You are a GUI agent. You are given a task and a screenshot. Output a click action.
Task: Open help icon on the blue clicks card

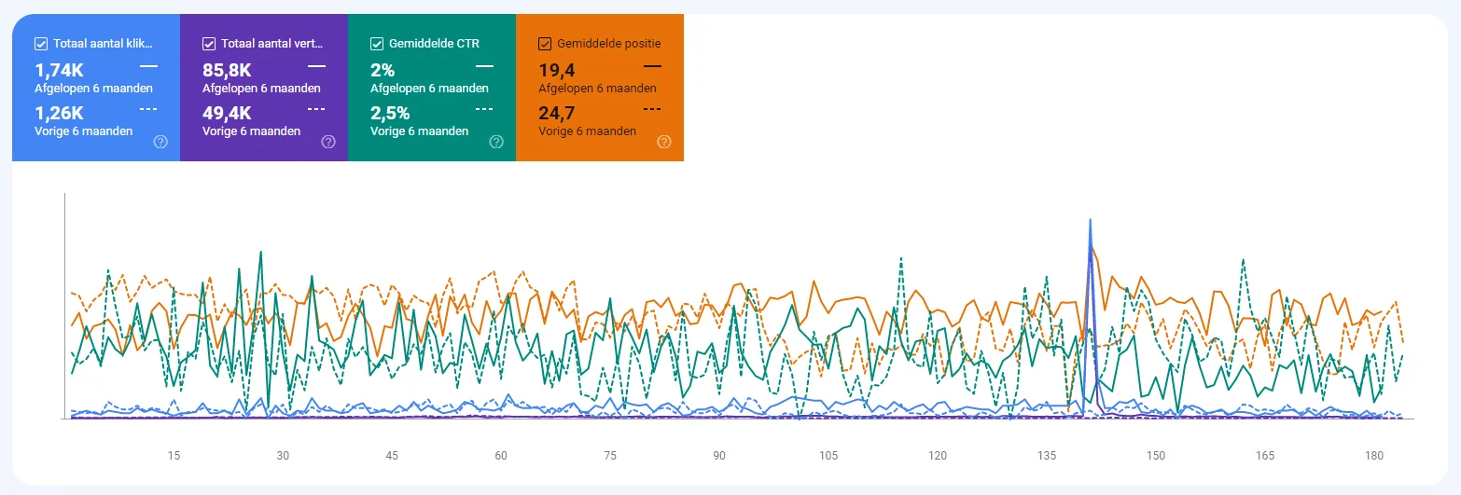160,142
